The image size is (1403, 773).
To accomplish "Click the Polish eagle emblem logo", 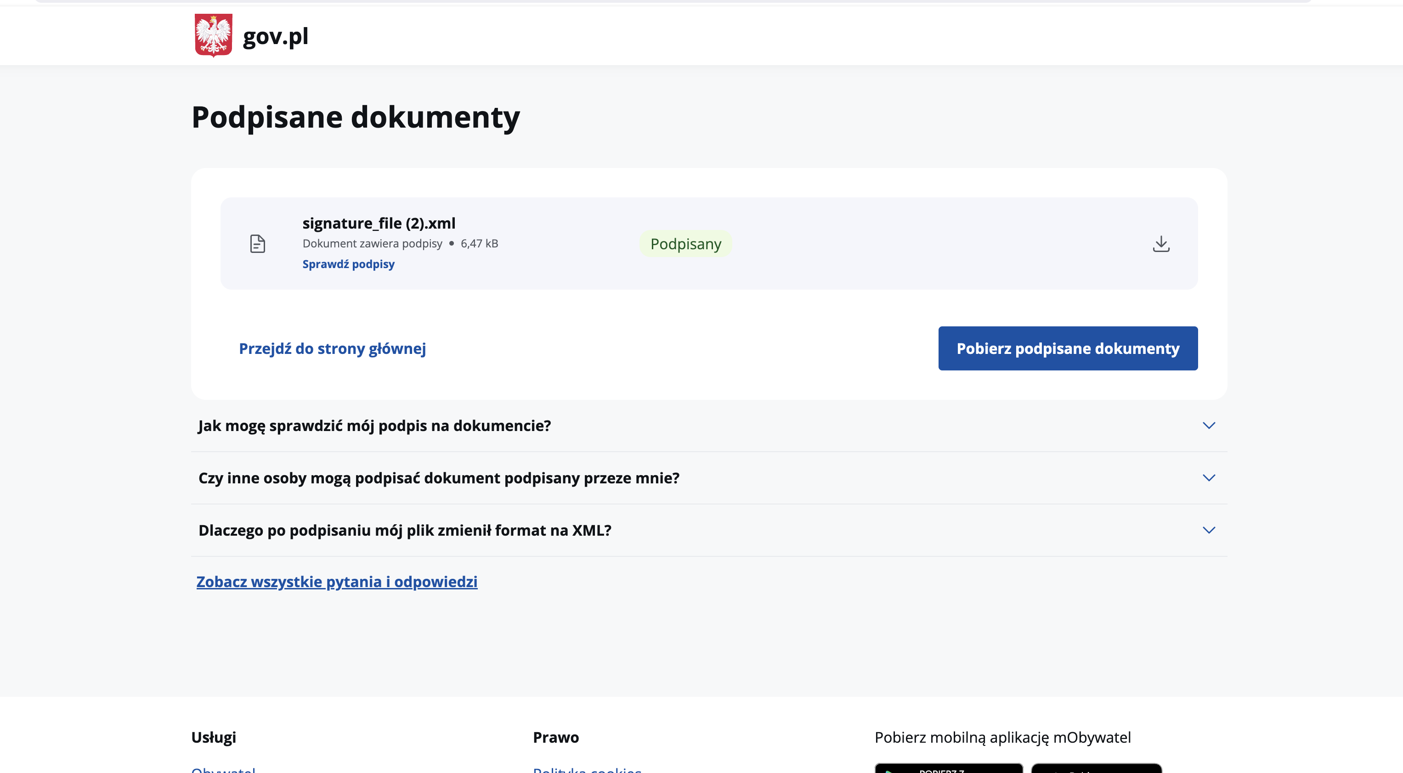I will click(213, 35).
